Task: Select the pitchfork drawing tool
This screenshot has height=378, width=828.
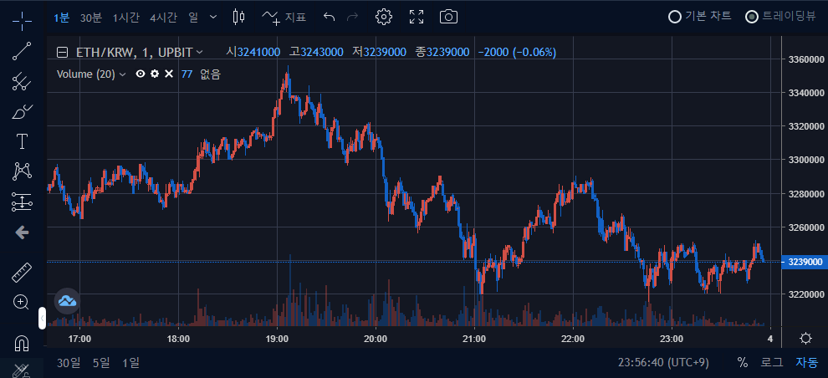Action: click(22, 81)
